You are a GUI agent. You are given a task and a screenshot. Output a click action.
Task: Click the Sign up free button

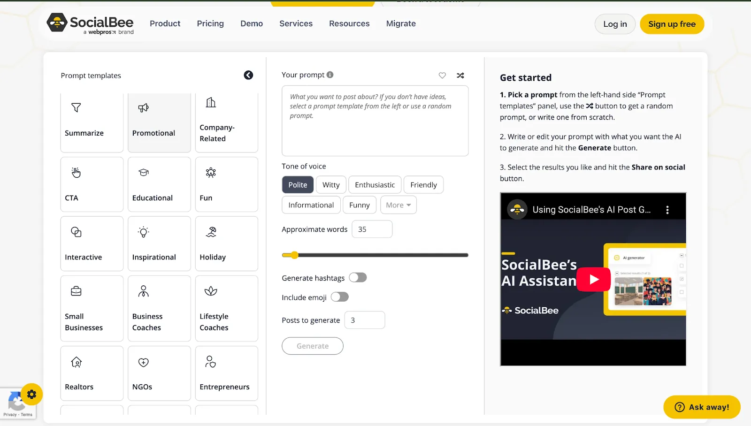click(x=672, y=24)
